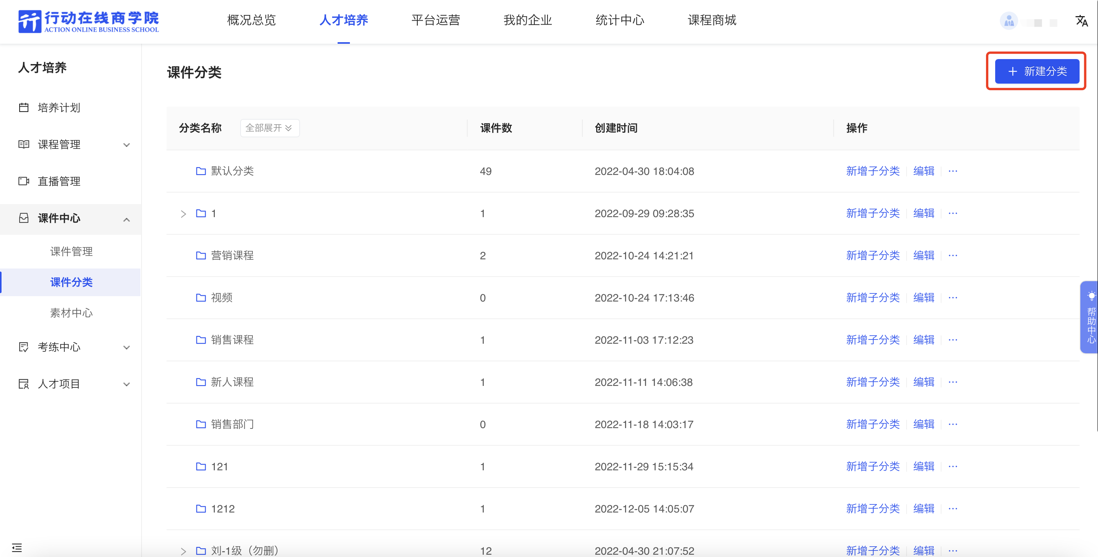Expand the 考练中心 sidebar menu
Viewport: 1098px width, 557px height.
pos(127,347)
